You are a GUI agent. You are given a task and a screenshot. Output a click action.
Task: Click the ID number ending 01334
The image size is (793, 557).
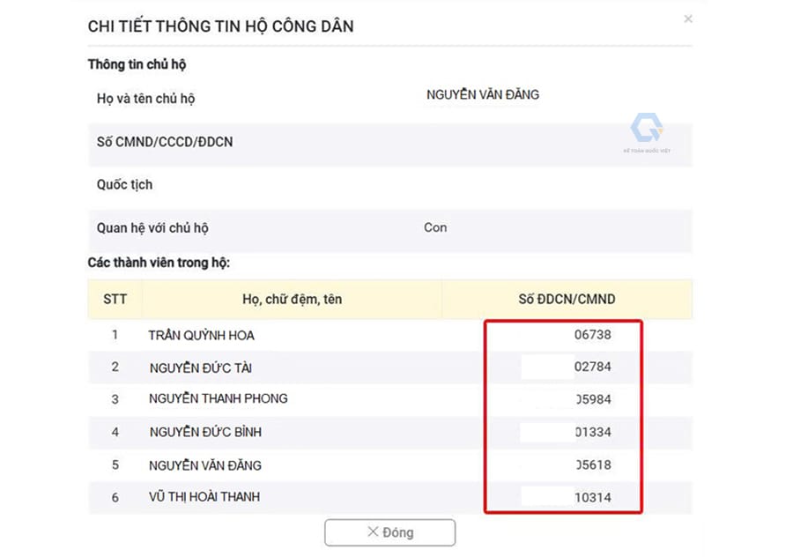pyautogui.click(x=592, y=433)
